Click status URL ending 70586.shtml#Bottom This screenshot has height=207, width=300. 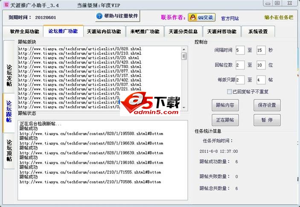coord(90,182)
